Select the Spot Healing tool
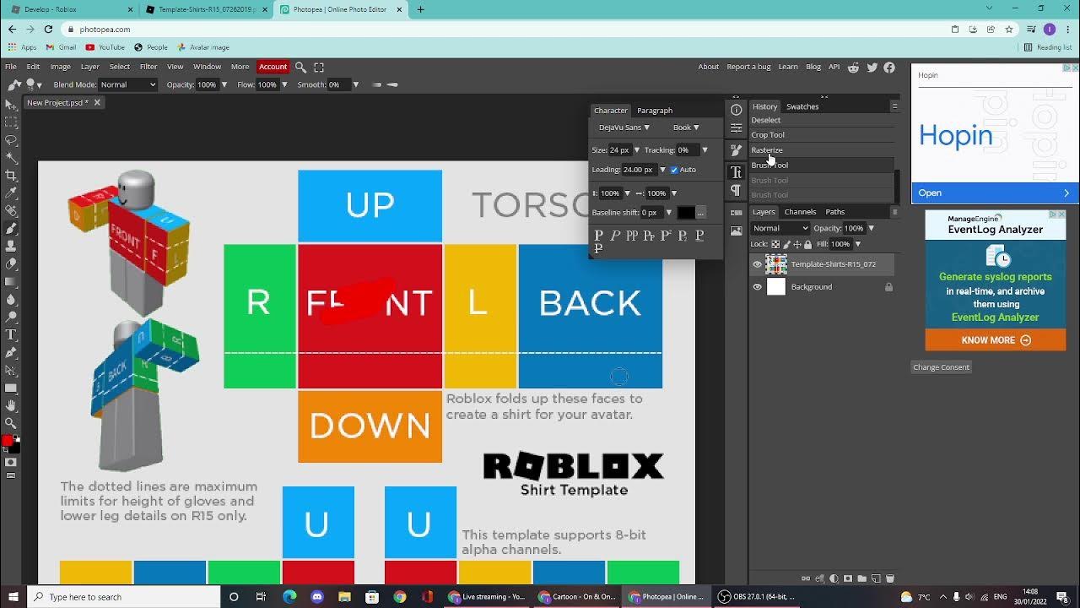Image resolution: width=1080 pixels, height=608 pixels. (x=11, y=211)
